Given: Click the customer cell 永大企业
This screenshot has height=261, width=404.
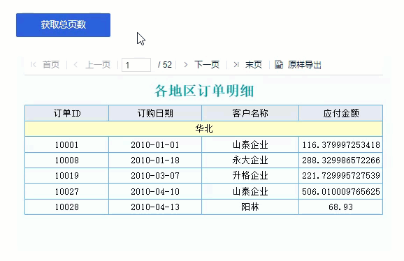Looking at the screenshot, I should [x=250, y=161].
